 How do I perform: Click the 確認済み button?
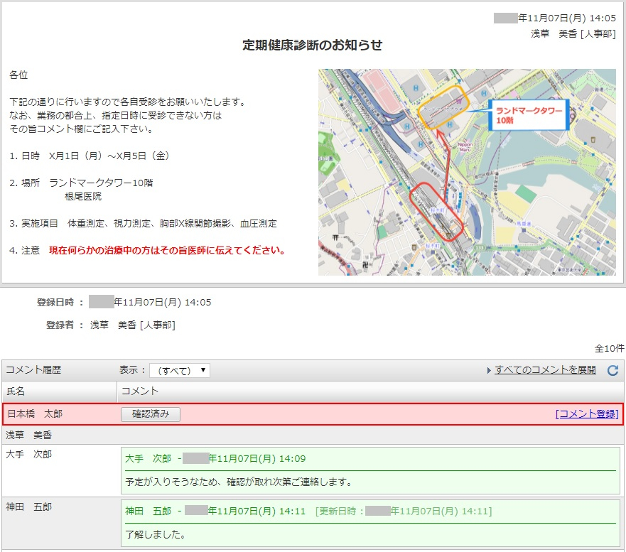click(151, 414)
